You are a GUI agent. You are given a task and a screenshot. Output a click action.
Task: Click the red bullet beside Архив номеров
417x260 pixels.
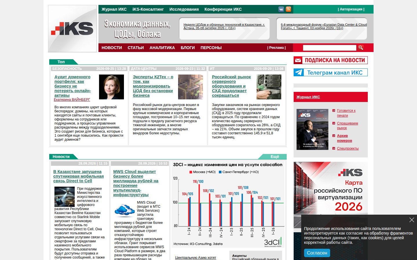pos(334,136)
